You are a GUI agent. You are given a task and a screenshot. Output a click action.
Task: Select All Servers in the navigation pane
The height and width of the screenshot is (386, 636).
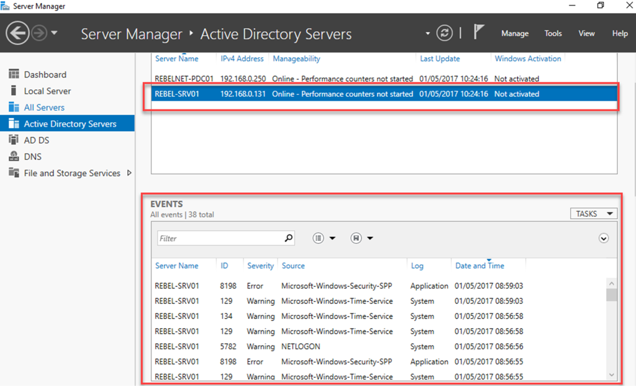[x=43, y=107]
